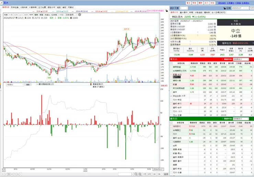Click the question mark in 賣方15 header
254x177 pixels.
[222, 119]
